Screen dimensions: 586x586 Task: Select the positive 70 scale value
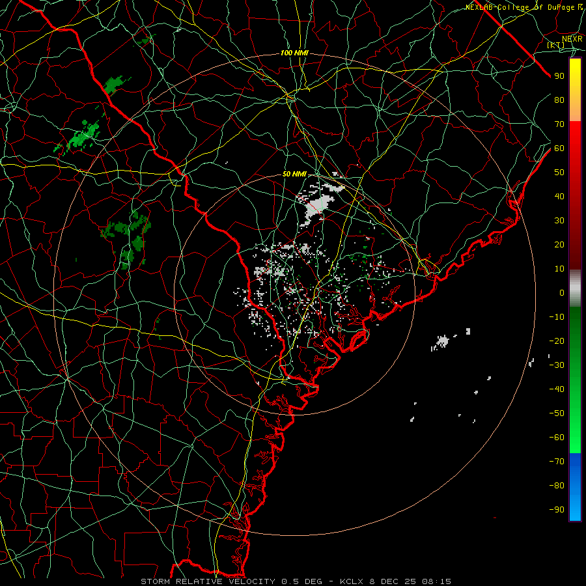(559, 124)
